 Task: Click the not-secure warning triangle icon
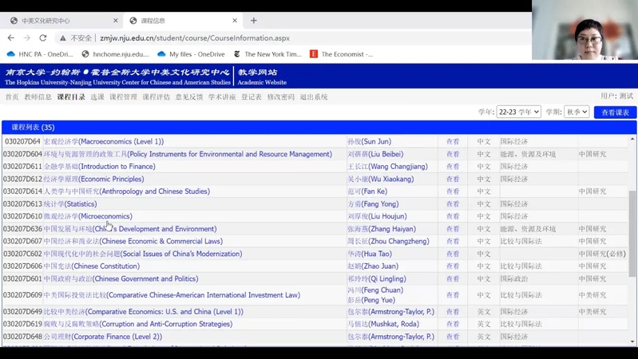[62, 37]
